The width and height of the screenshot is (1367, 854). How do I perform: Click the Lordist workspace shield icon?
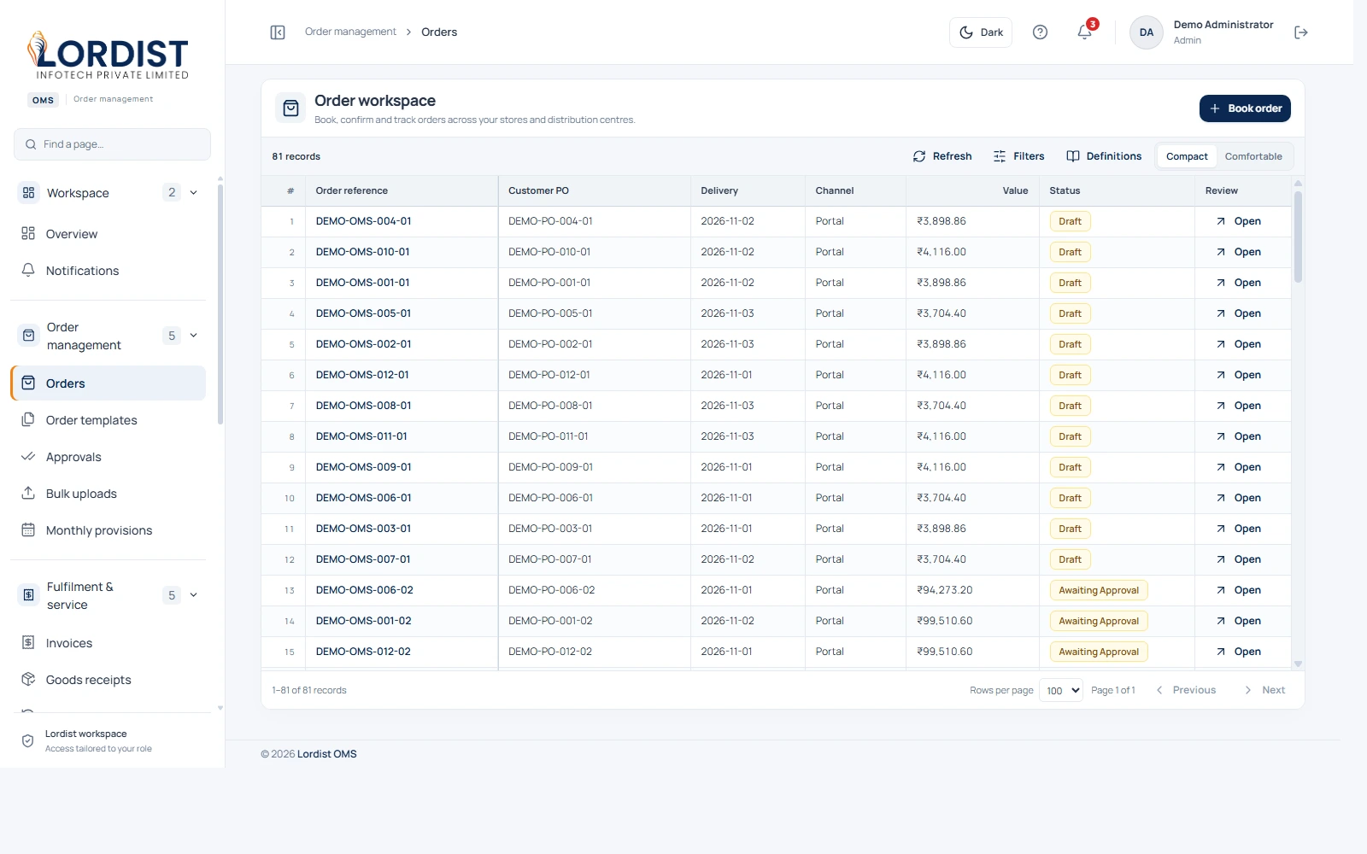coord(28,740)
